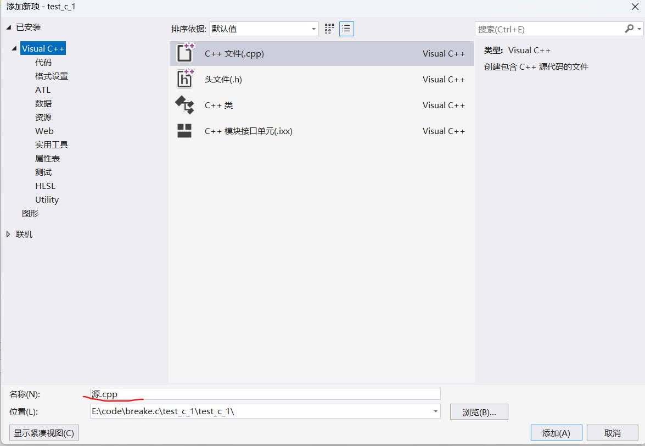Select the Web category
Image resolution: width=645 pixels, height=446 pixels.
[44, 131]
